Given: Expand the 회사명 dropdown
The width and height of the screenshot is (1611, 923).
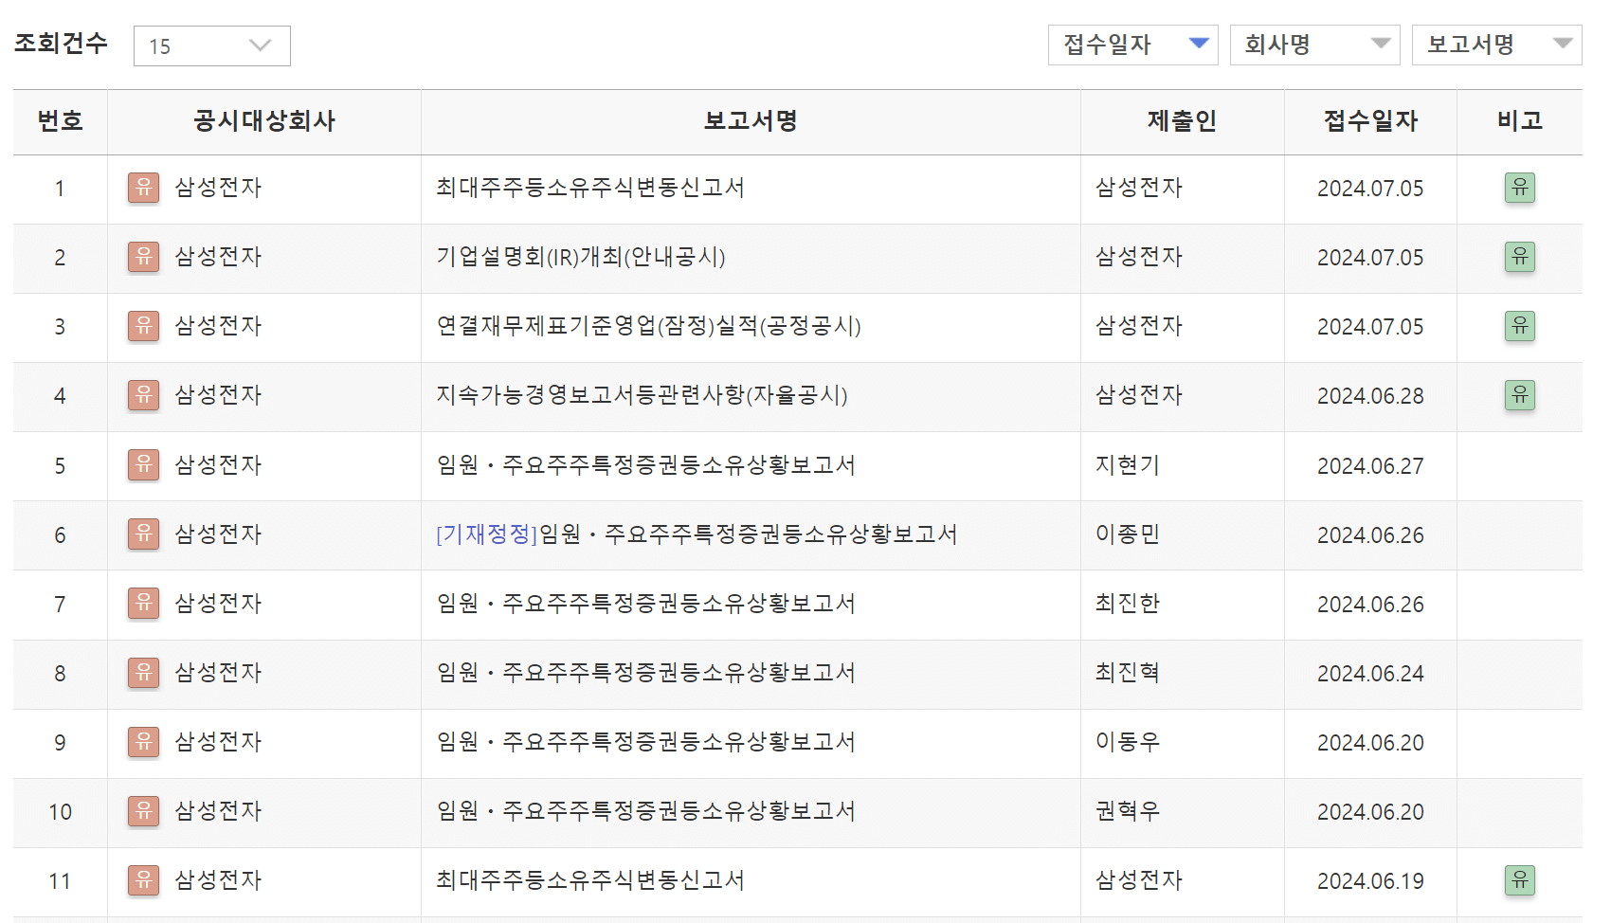Looking at the screenshot, I should pos(1314,45).
